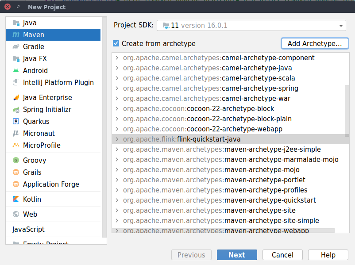This screenshot has height=265, width=355.
Task: Expand camel-archetype-java node
Action: click(117, 68)
